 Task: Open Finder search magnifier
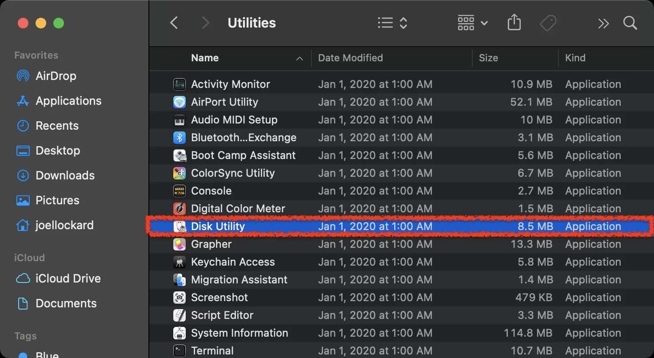(x=630, y=23)
